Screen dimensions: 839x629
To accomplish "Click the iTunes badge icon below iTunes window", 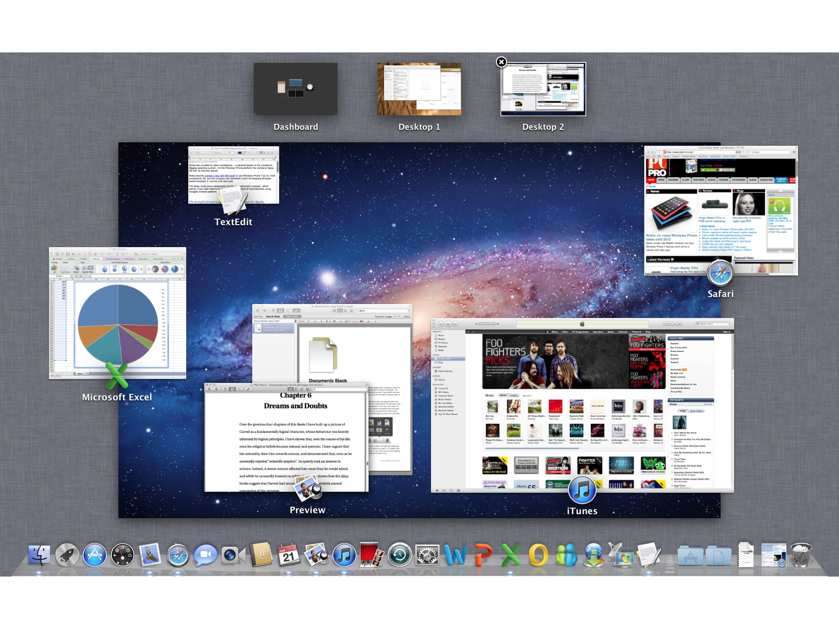I will click(x=582, y=490).
